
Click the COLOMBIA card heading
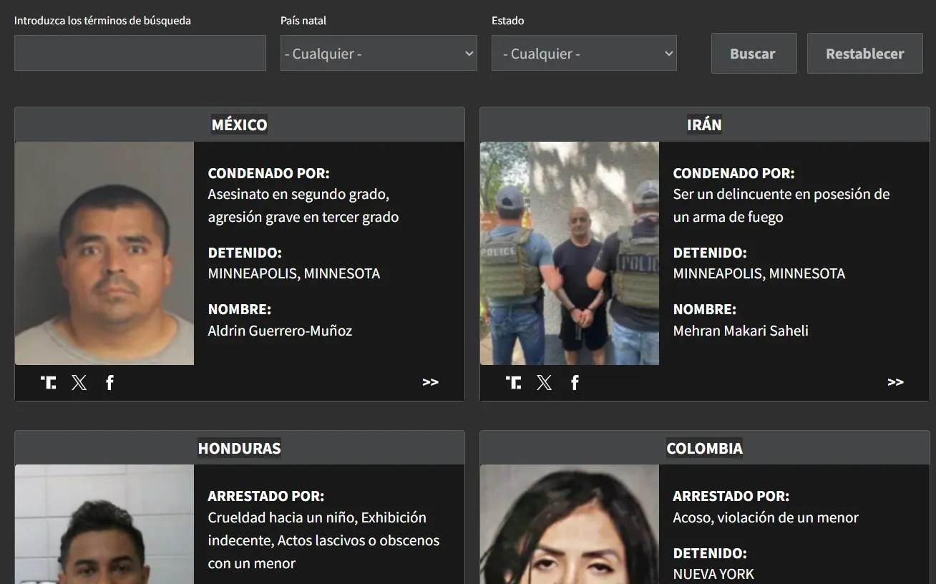point(704,448)
